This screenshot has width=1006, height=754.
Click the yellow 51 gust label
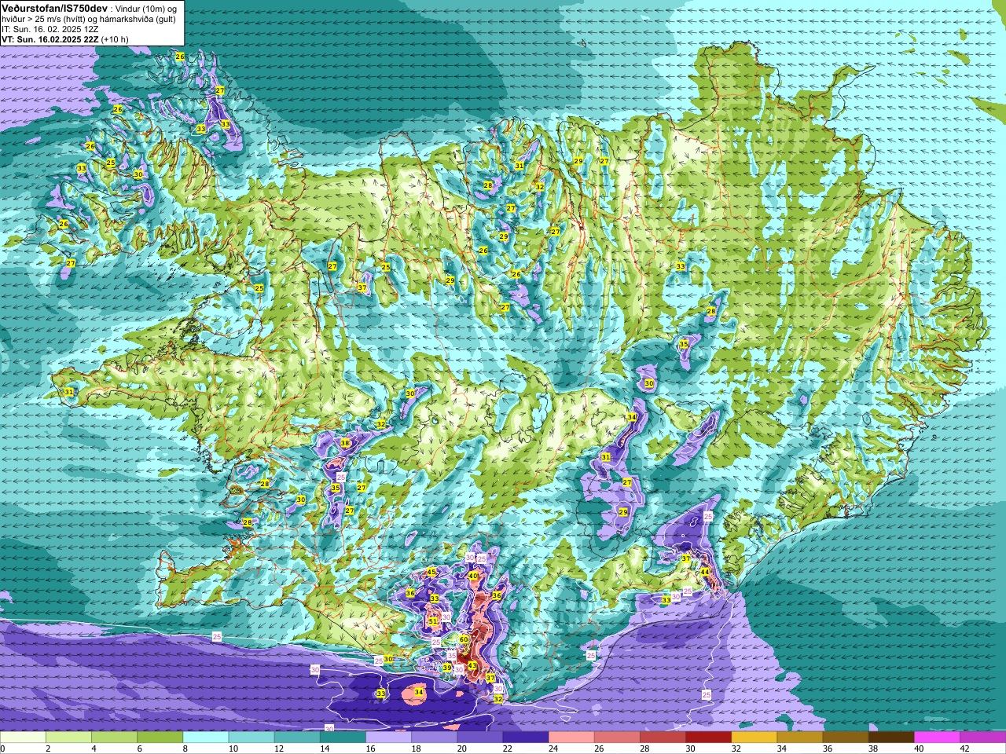[433, 621]
